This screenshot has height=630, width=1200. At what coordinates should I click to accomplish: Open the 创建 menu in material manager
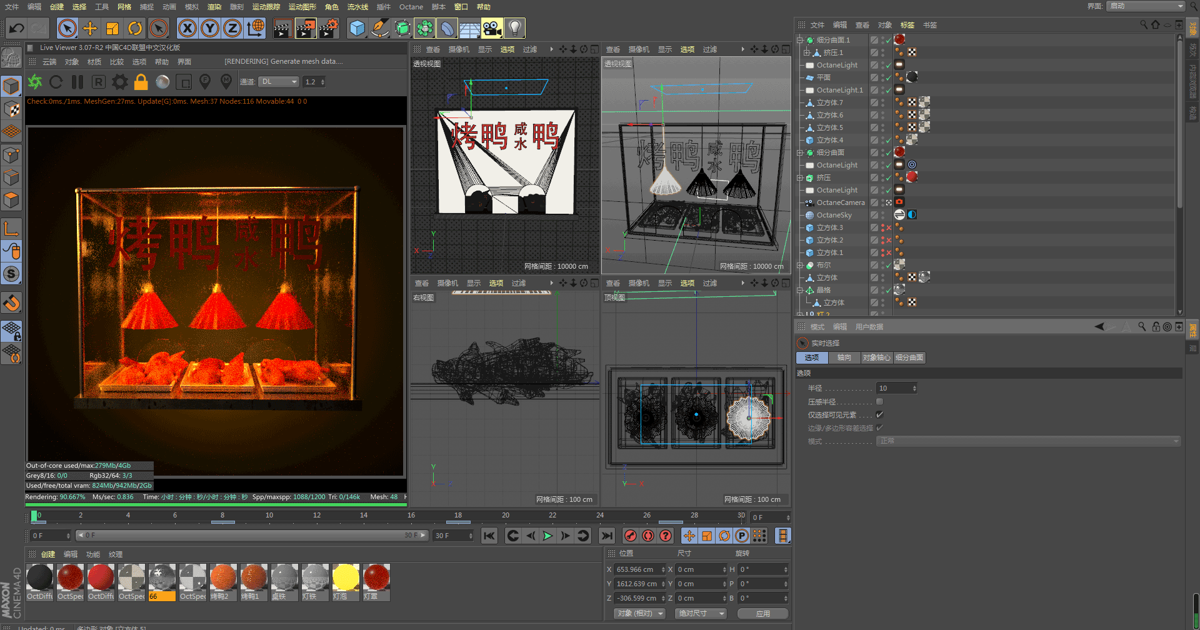(x=48, y=554)
